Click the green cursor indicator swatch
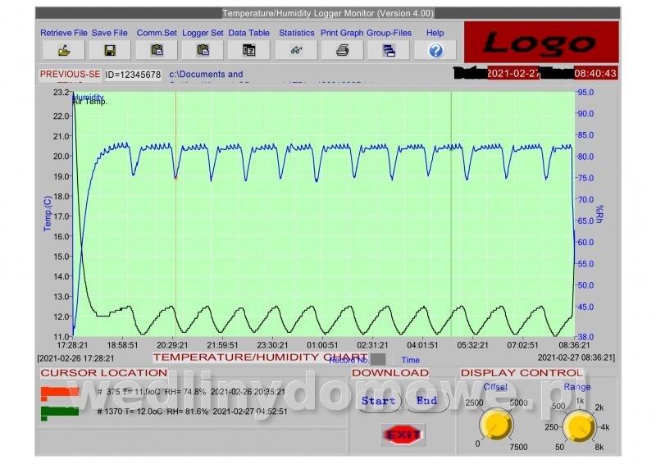This screenshot has height=464, width=656. (x=59, y=412)
